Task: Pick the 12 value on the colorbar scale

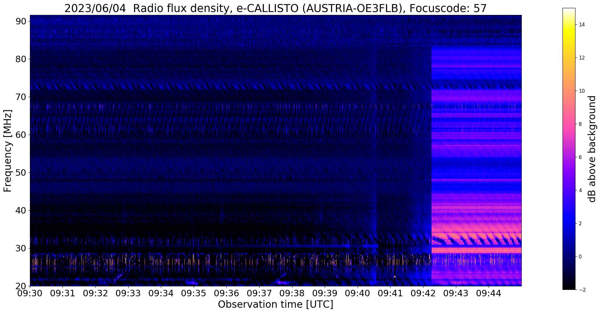Action: pos(581,58)
